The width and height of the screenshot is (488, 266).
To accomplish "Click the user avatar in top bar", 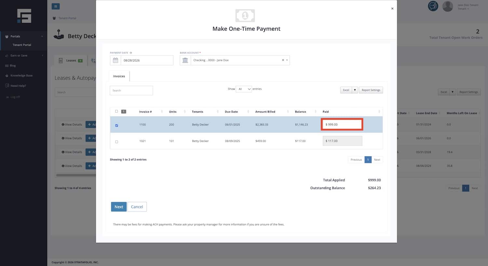I will click(448, 6).
